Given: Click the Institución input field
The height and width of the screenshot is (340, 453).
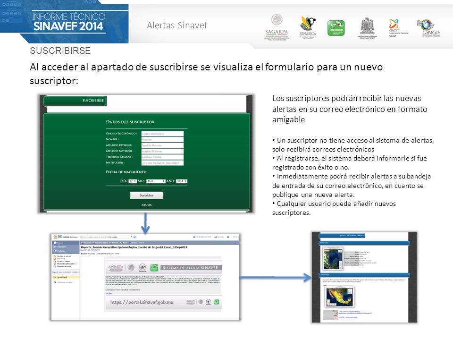Looking at the screenshot, I should (162, 163).
